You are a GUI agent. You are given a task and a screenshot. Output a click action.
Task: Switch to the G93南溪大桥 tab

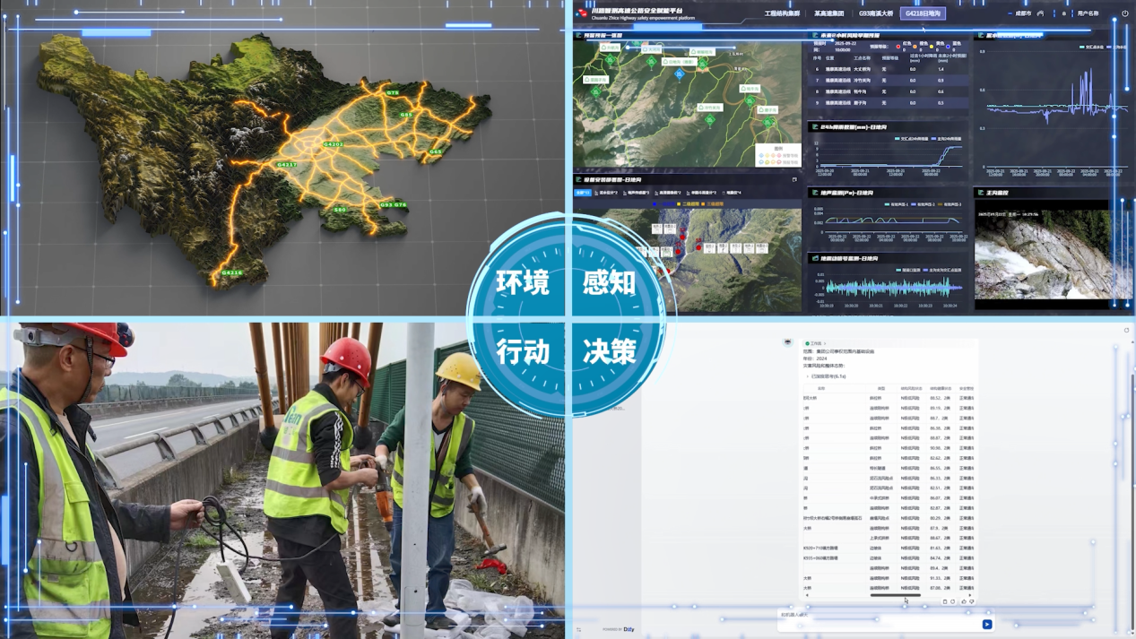[x=875, y=13]
